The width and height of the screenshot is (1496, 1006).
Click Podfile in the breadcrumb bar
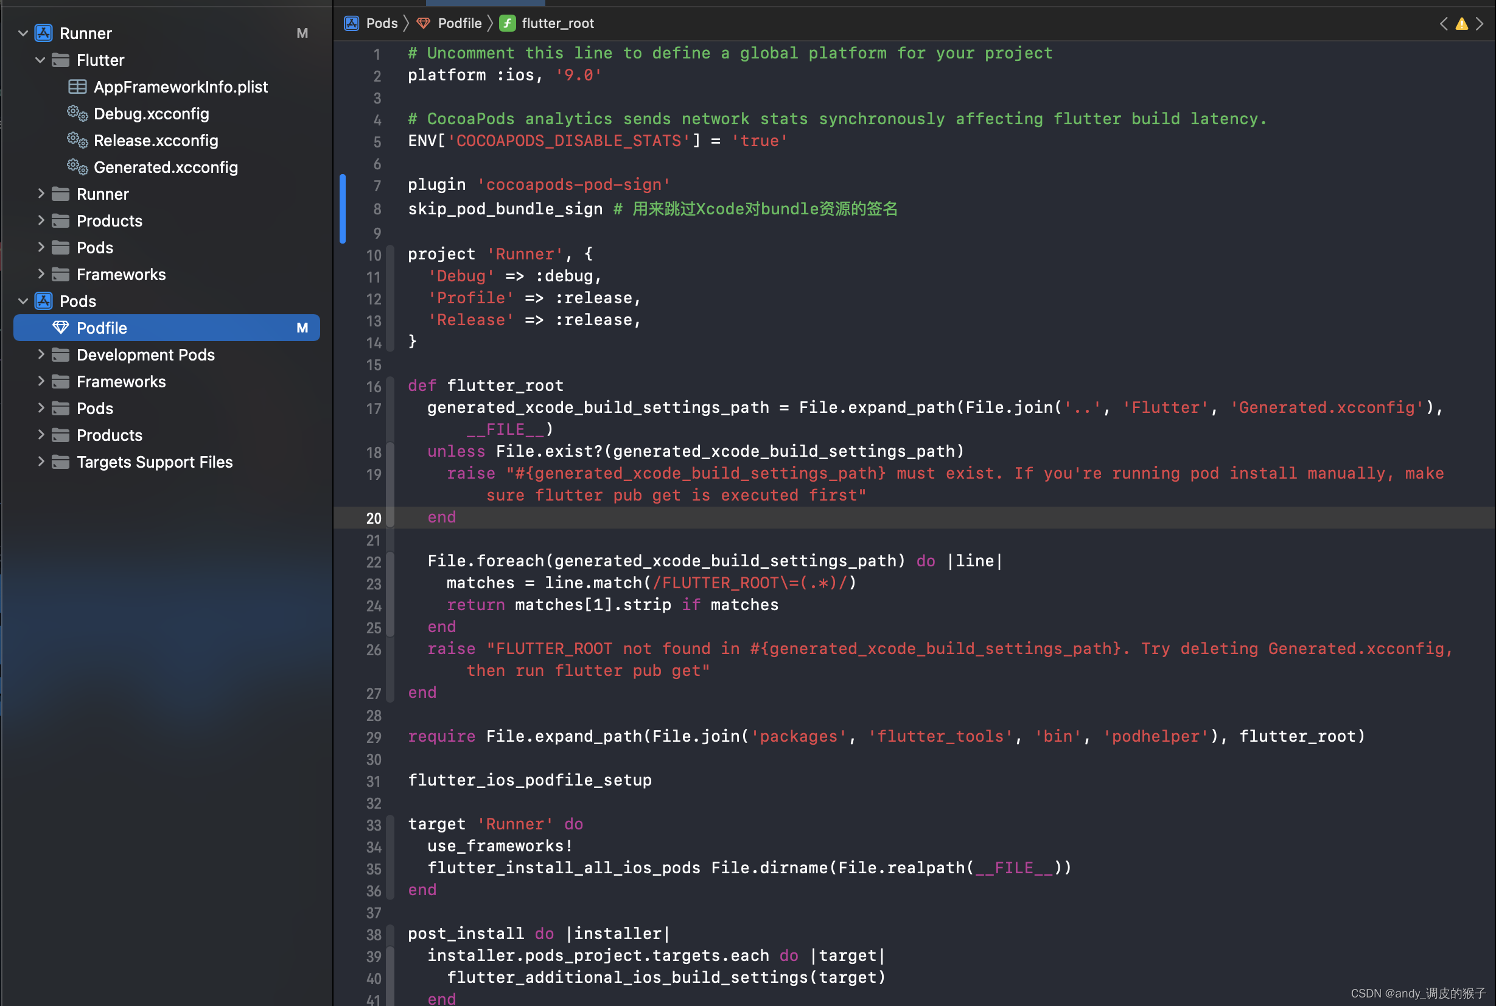[459, 24]
